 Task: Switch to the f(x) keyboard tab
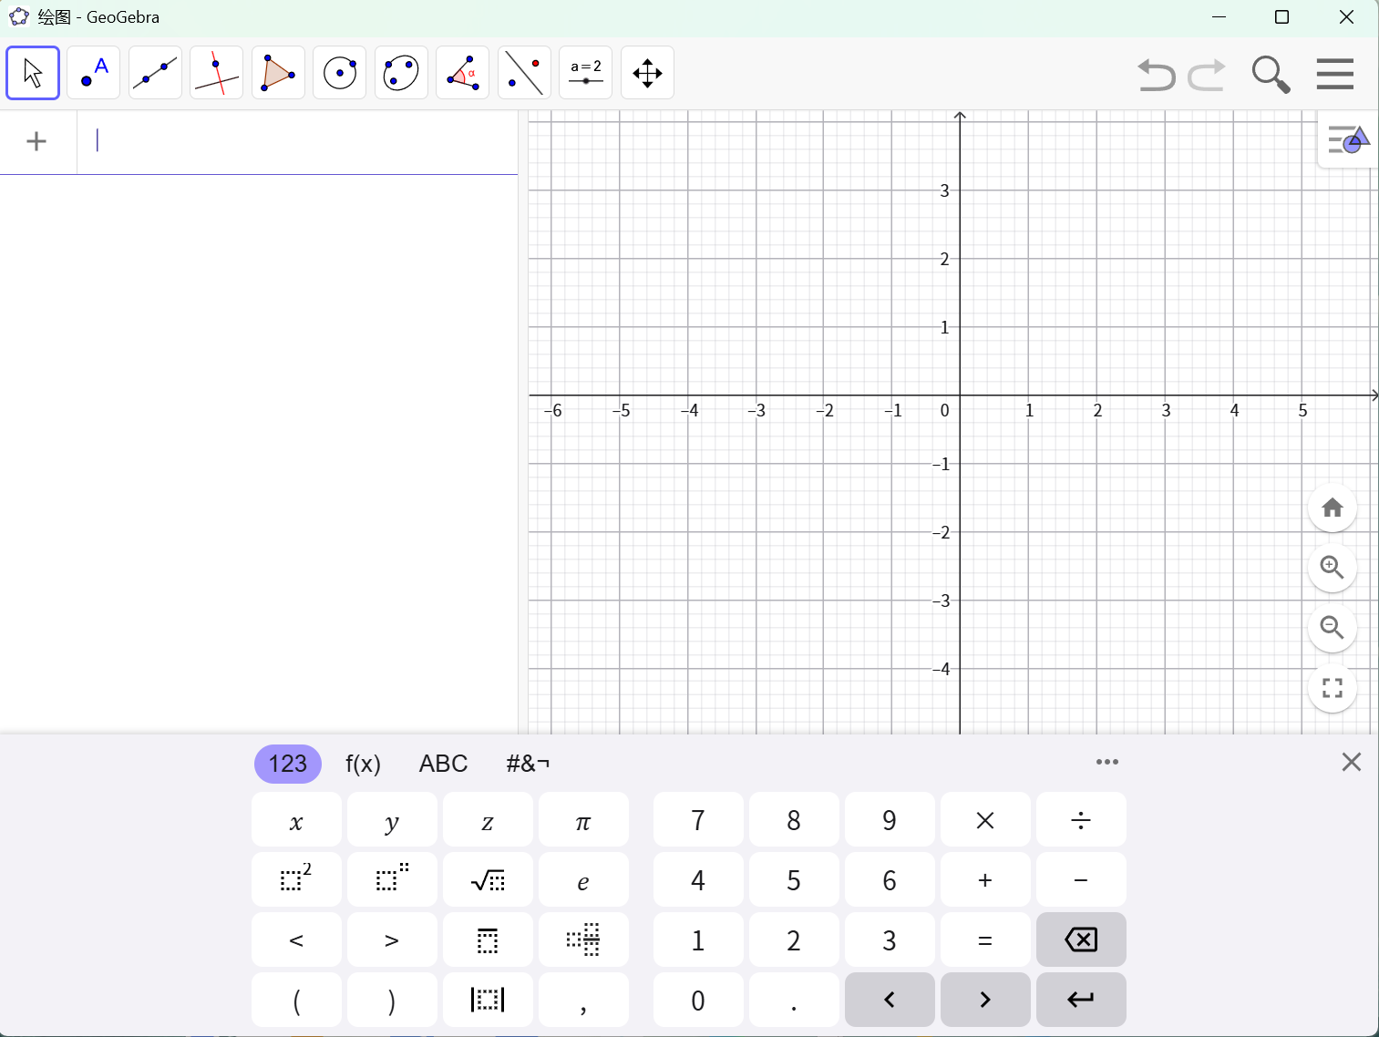coord(363,764)
